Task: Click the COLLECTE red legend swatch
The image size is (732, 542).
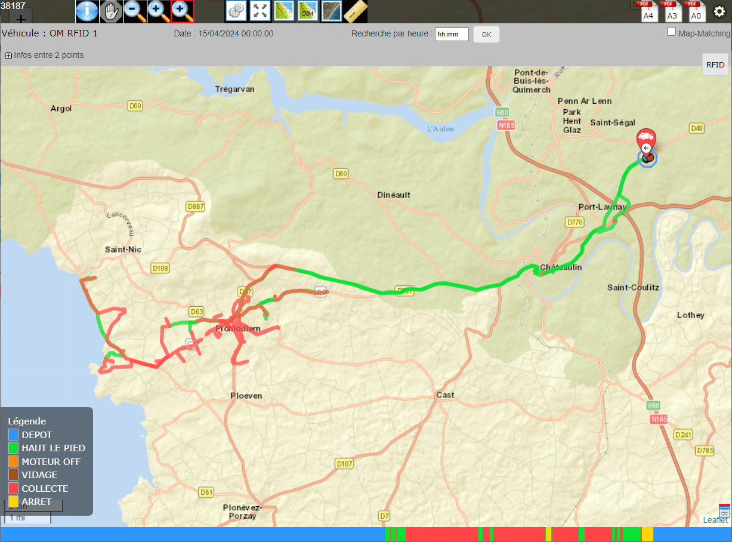Action: pos(14,488)
